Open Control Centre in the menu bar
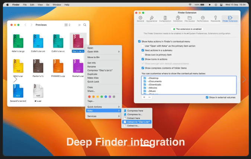This screenshot has width=251, height=159. point(221,4)
